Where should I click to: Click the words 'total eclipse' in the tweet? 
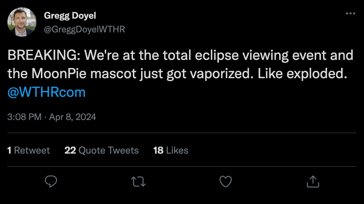[x=185, y=56]
